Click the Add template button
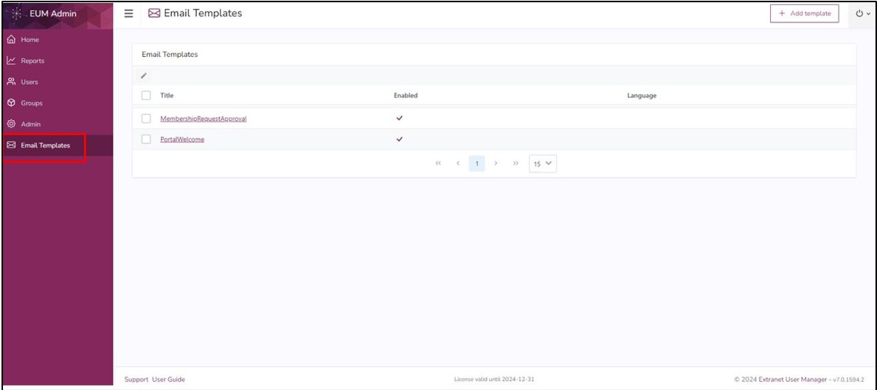This screenshot has height=390, width=877. [x=804, y=13]
